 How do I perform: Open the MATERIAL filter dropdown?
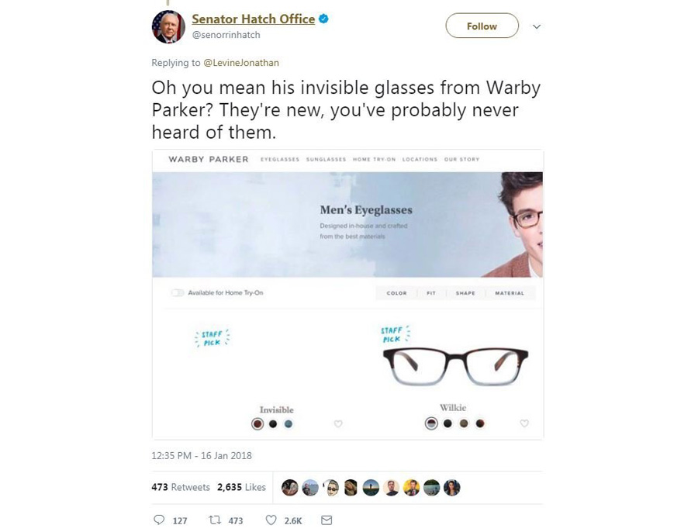pos(510,293)
